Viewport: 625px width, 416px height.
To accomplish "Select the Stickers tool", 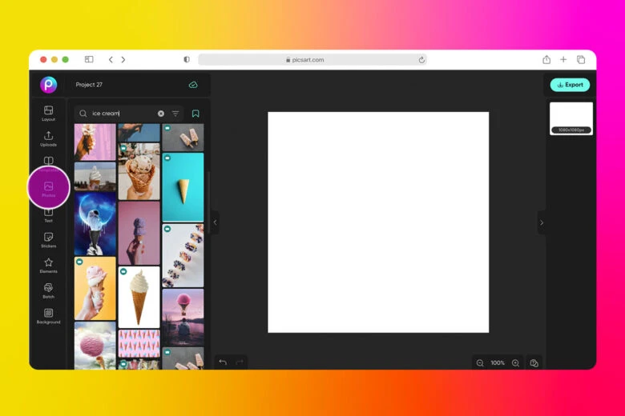I will [48, 240].
